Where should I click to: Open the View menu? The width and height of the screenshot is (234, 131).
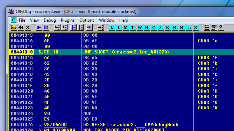[34, 20]
